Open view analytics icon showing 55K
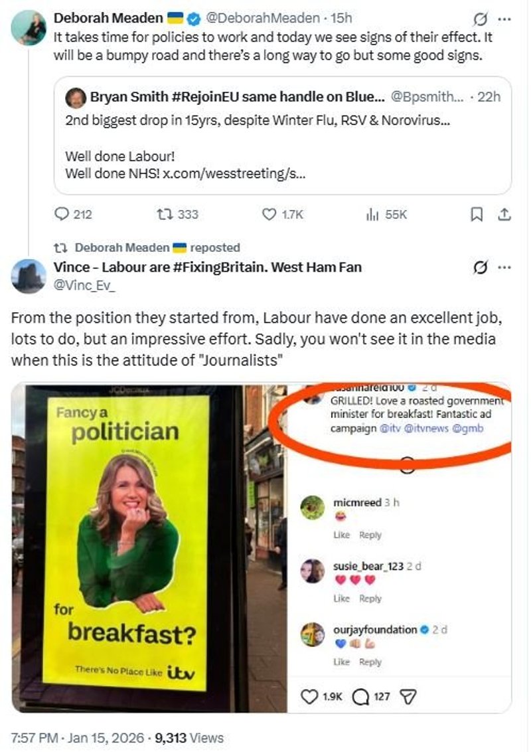531x752 pixels. (x=371, y=214)
